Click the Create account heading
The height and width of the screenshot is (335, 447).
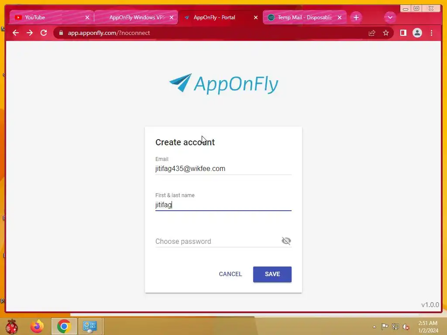click(185, 142)
